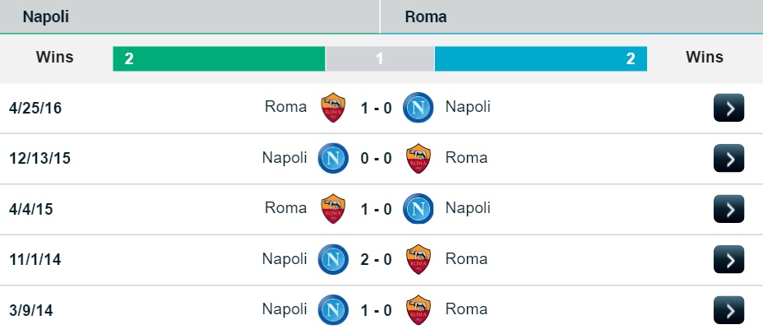Click the Roma crest in the 12/13/15 match
The height and width of the screenshot is (334, 763).
click(418, 158)
